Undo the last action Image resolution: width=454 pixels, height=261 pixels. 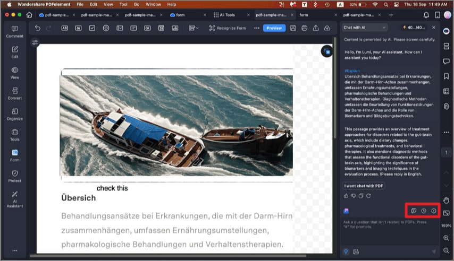click(38, 28)
